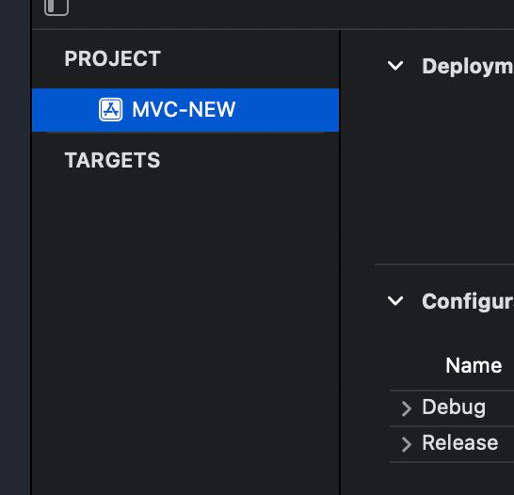Click the TARGETS group header
This screenshot has height=495, width=514.
coord(112,160)
